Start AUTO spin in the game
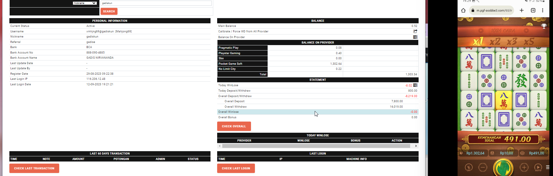This screenshot has height=176, width=553. 538,167
